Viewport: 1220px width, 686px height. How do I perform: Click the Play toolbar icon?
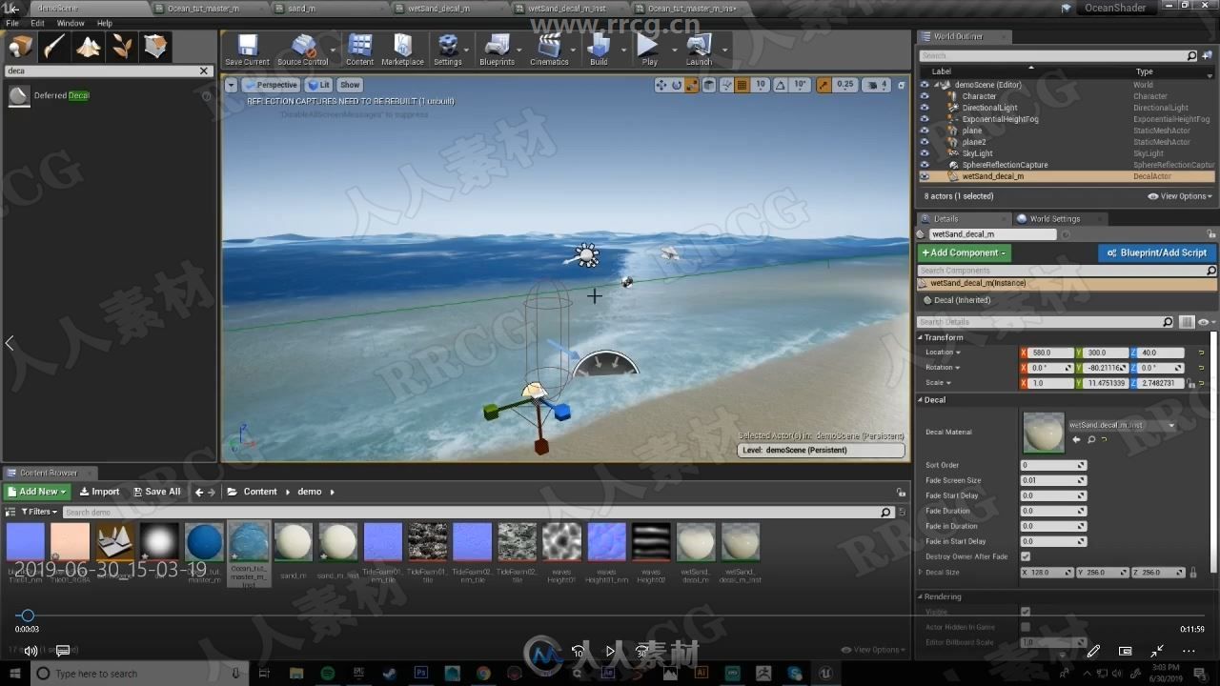pyautogui.click(x=649, y=50)
